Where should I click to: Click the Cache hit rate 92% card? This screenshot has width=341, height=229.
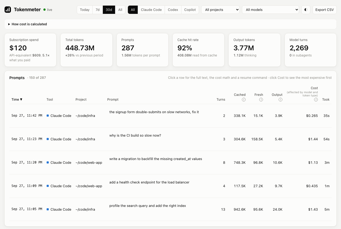tap(198, 50)
